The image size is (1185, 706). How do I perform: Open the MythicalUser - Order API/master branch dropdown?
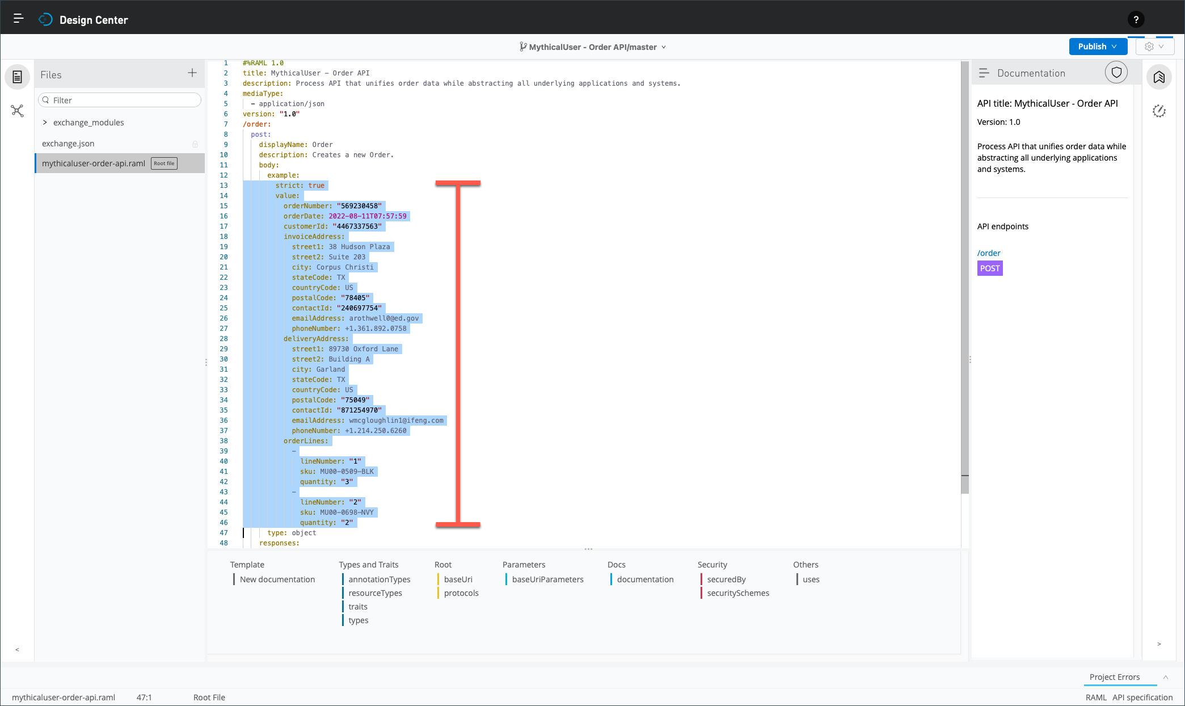pos(593,47)
